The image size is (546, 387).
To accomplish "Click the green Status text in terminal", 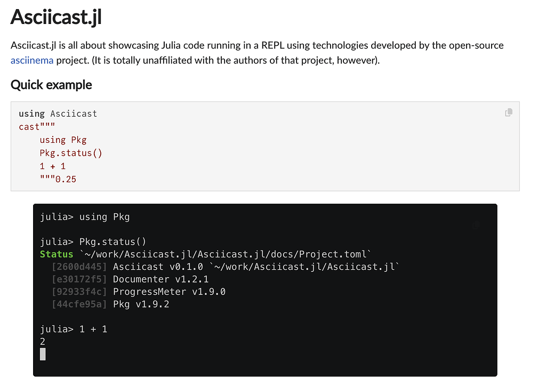I will coord(57,254).
